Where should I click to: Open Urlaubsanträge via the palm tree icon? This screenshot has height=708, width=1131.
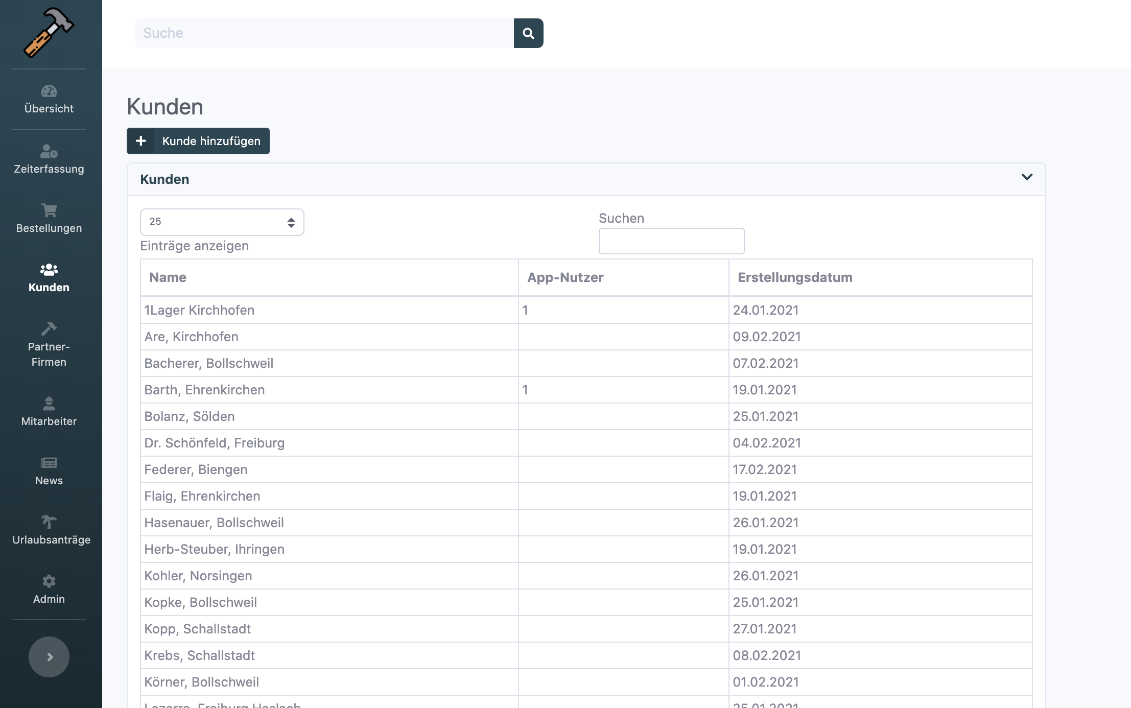[49, 522]
